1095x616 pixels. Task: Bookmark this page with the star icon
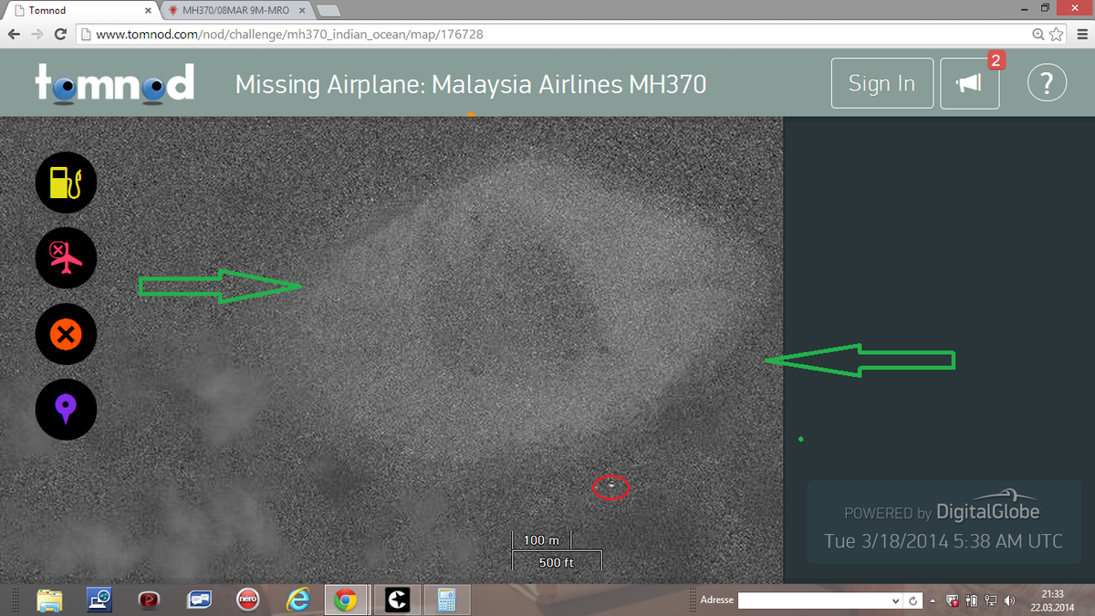pos(1057,35)
